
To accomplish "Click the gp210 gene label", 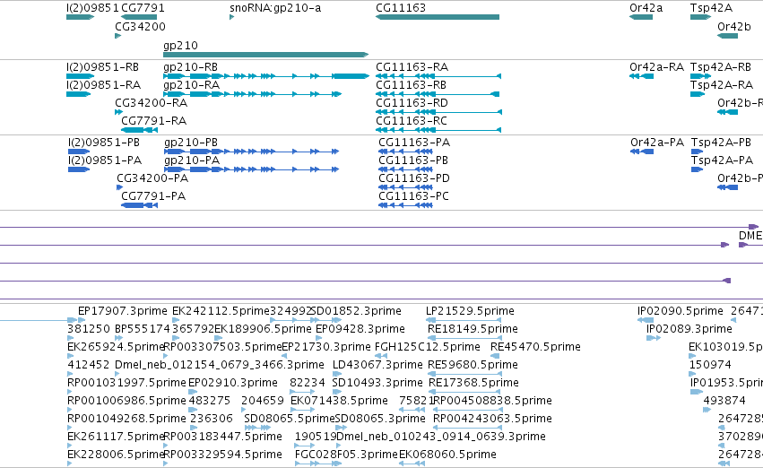I will pos(180,46).
